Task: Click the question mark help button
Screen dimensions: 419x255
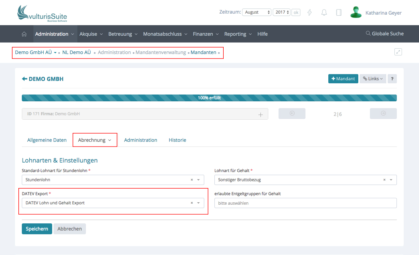Action: click(x=392, y=79)
